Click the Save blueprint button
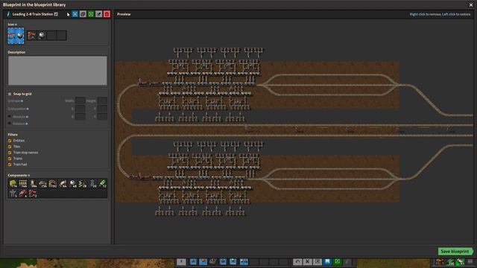Viewport: 477px width, 268px height. 455,252
